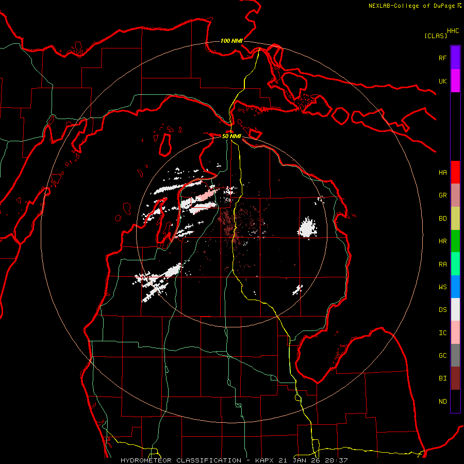
Task: Click the GR legend label
Action: pyautogui.click(x=442, y=195)
